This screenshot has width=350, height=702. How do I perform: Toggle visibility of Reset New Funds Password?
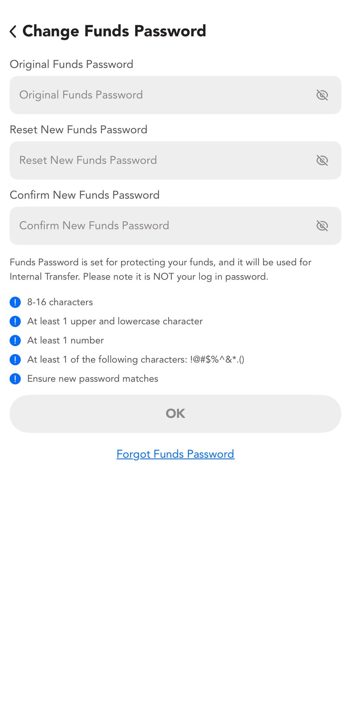[x=322, y=160]
